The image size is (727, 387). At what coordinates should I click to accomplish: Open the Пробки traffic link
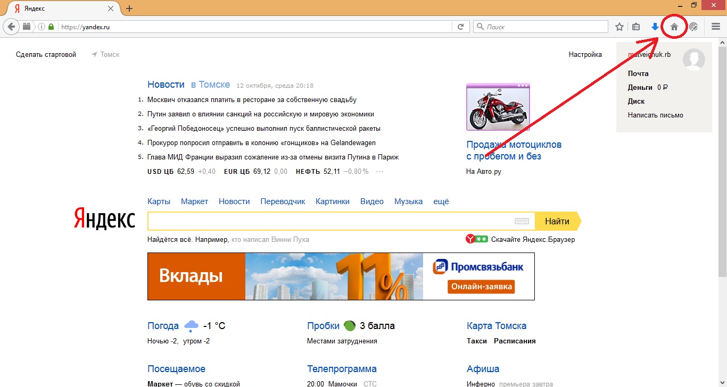pos(323,326)
